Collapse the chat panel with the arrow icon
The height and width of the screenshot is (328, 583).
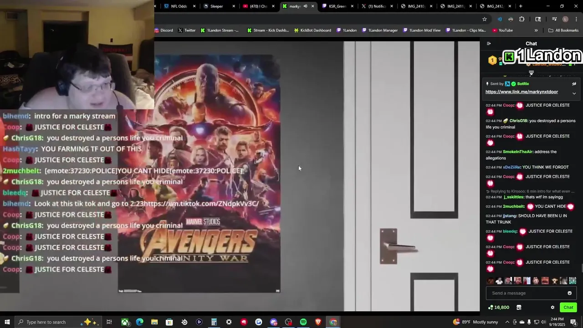[x=489, y=44]
